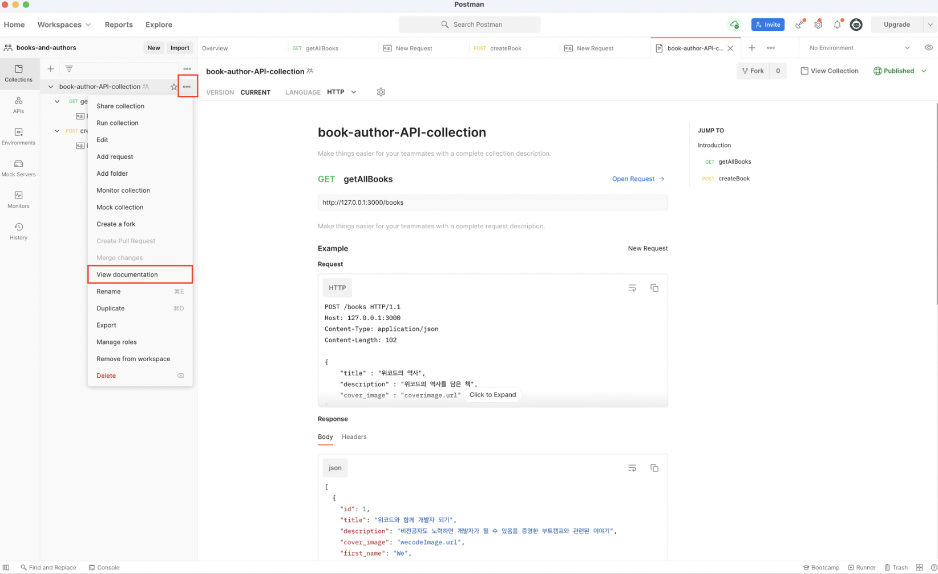The height and width of the screenshot is (574, 938).
Task: Open the notifications bell
Action: [x=837, y=25]
